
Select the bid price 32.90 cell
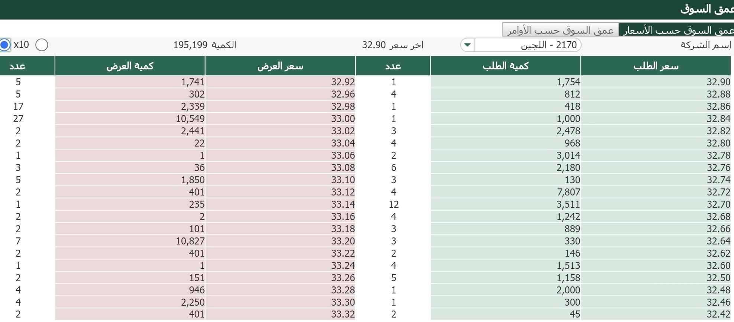[x=656, y=82]
